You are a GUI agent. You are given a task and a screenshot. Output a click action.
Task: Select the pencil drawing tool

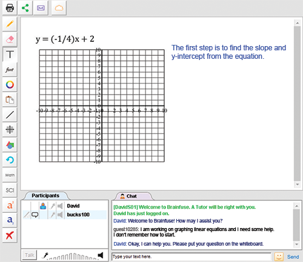10,24
